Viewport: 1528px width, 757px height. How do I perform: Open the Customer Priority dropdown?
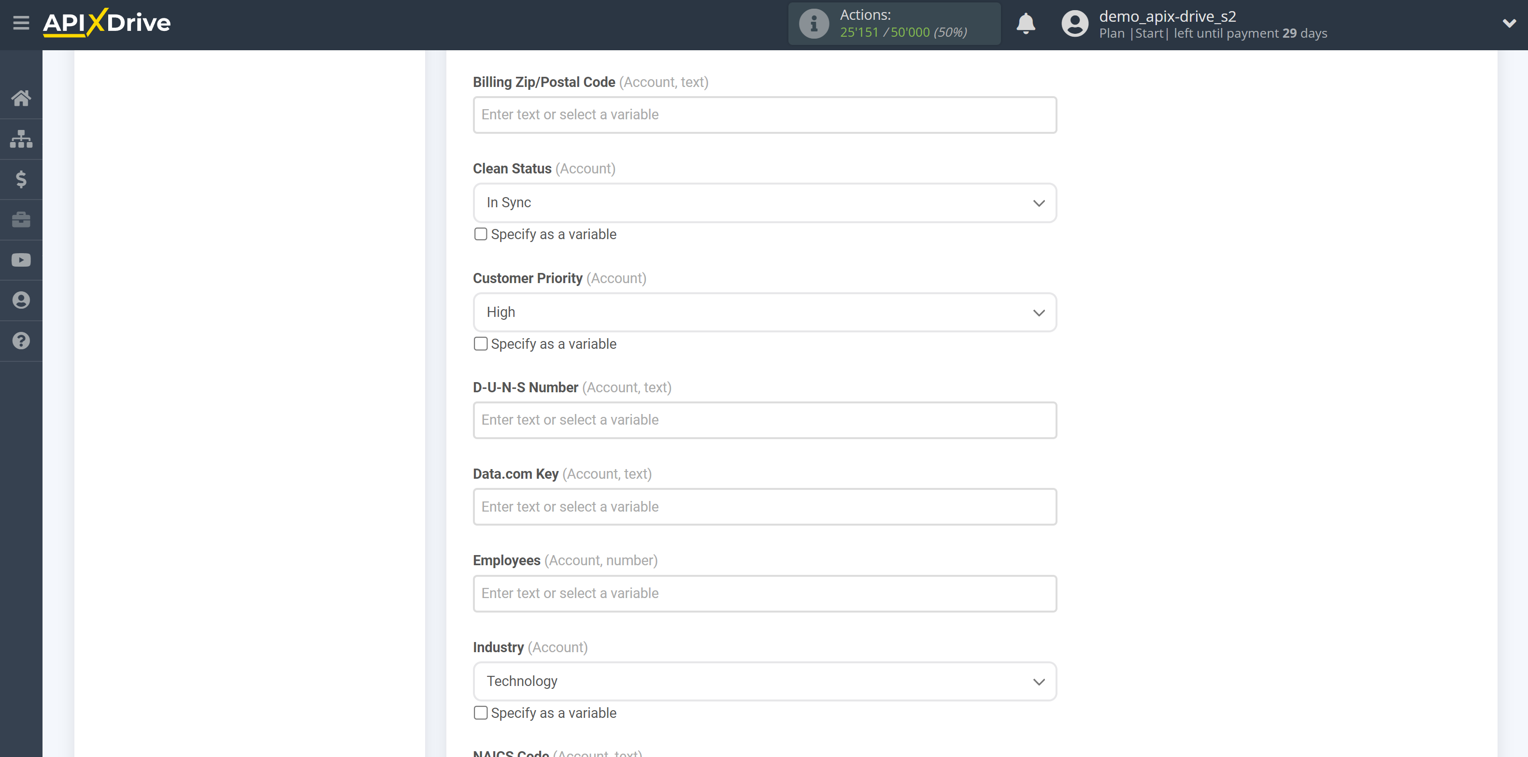point(764,312)
